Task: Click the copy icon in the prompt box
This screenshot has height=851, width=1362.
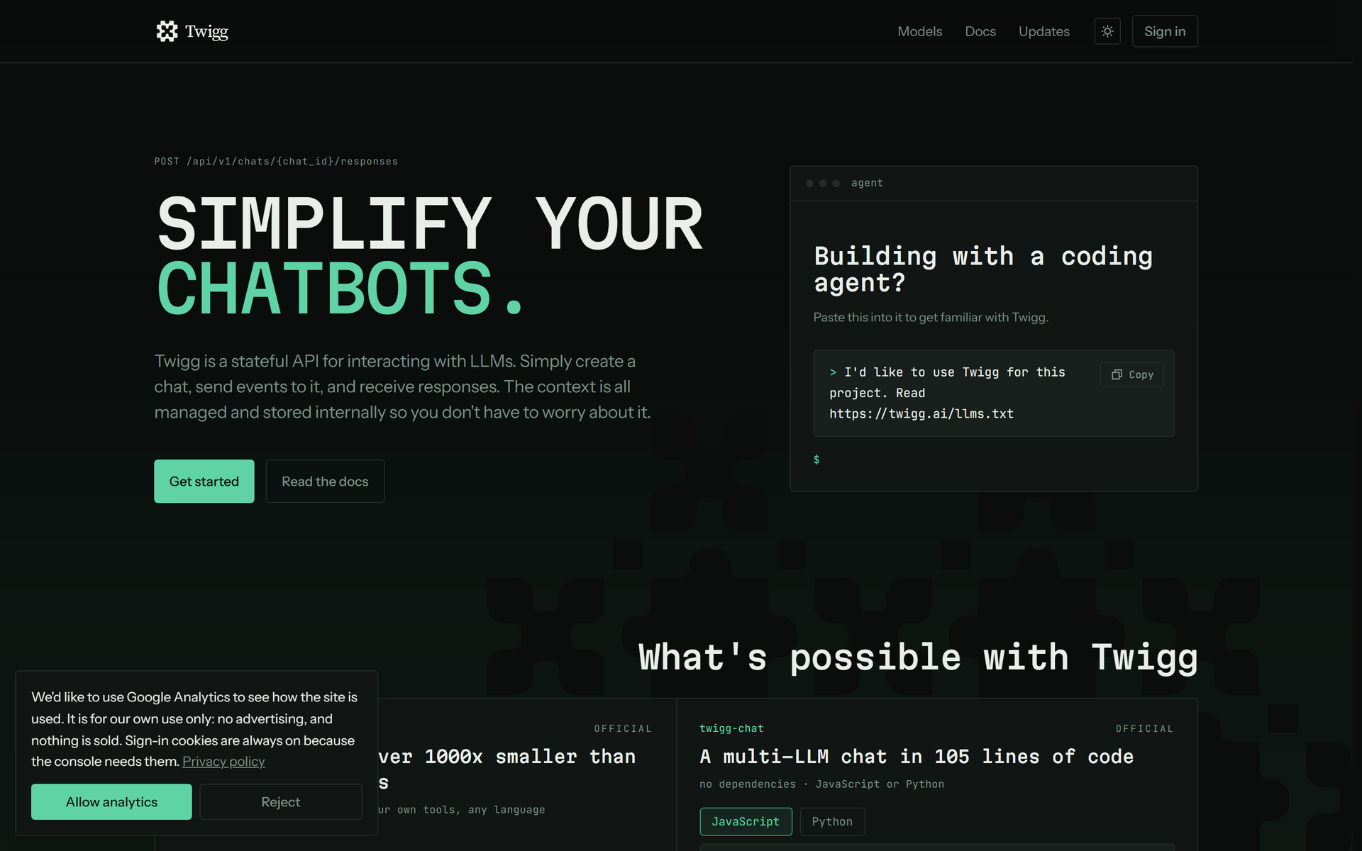Action: coord(1117,374)
